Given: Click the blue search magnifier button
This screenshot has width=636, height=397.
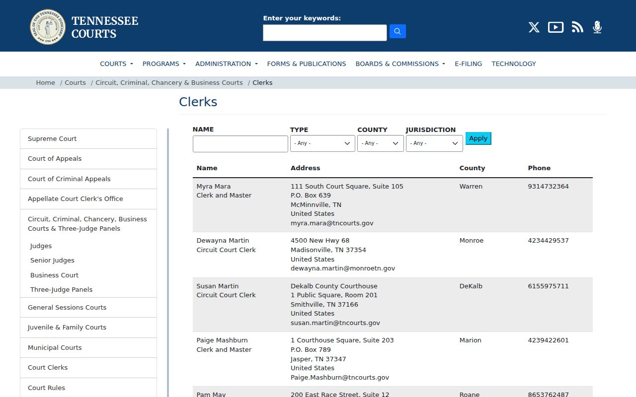Looking at the screenshot, I should point(397,31).
